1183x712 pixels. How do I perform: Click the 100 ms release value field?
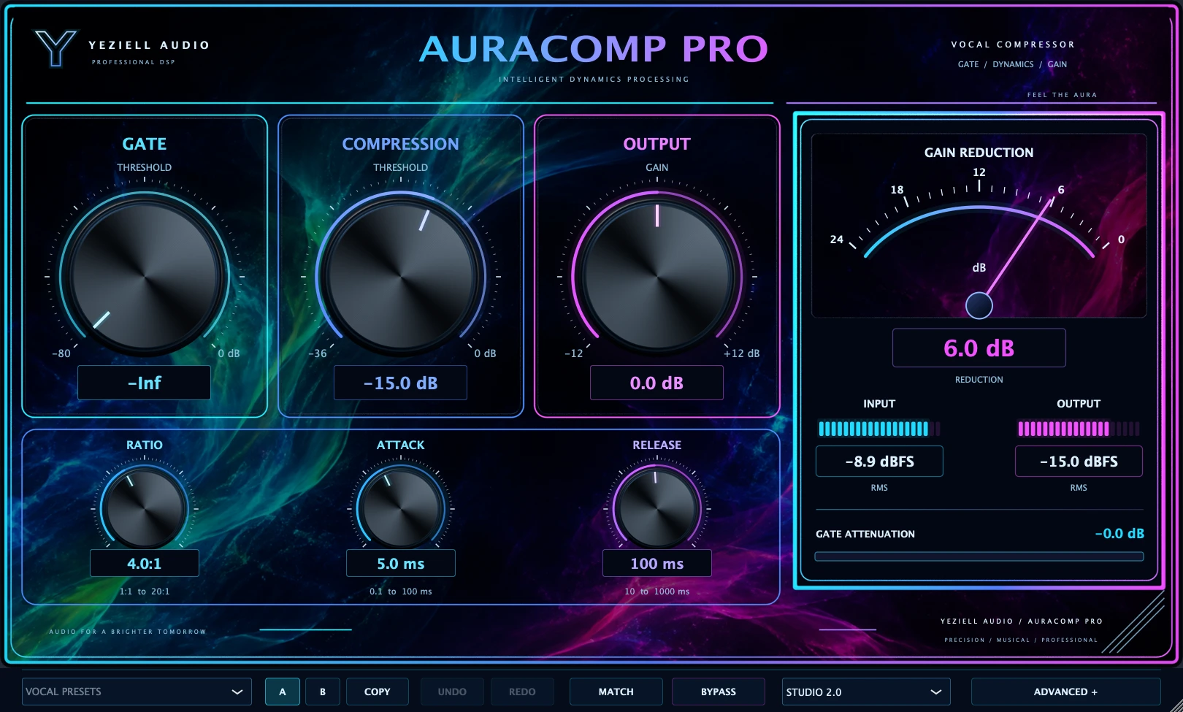point(656,563)
